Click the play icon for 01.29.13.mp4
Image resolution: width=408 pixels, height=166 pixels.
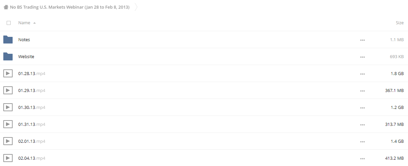8,90
